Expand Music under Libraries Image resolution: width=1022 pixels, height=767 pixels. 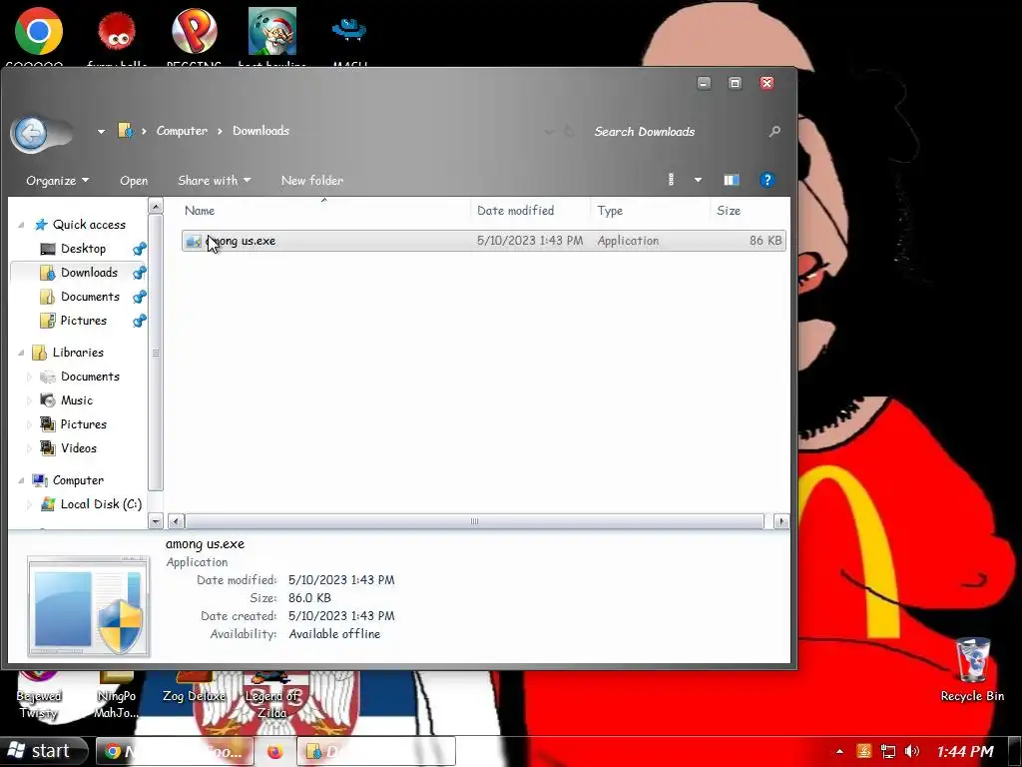(29, 400)
